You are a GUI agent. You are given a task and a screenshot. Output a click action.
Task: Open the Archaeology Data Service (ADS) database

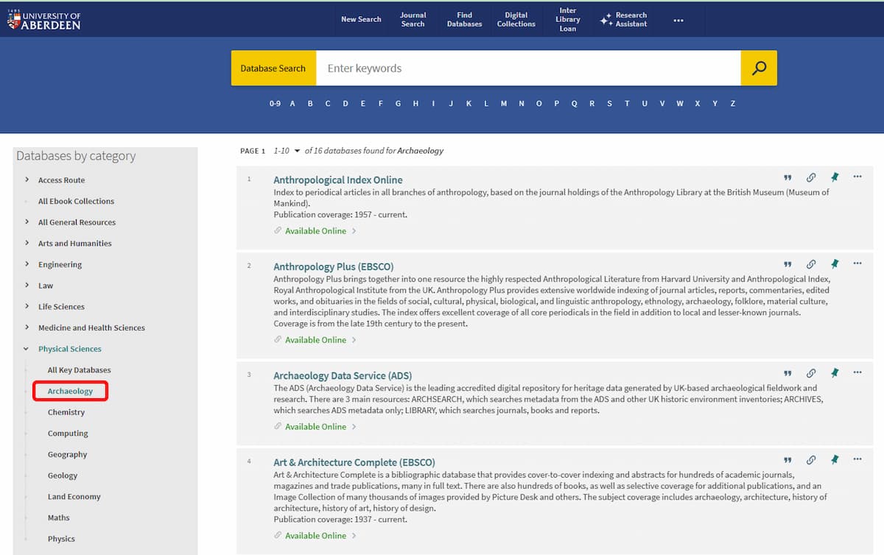click(x=342, y=375)
